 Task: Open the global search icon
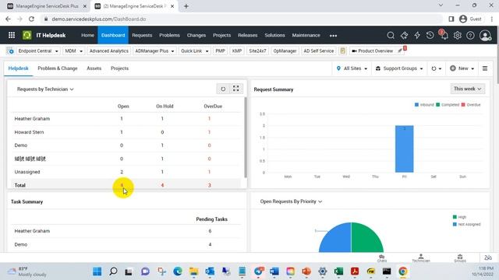391,35
